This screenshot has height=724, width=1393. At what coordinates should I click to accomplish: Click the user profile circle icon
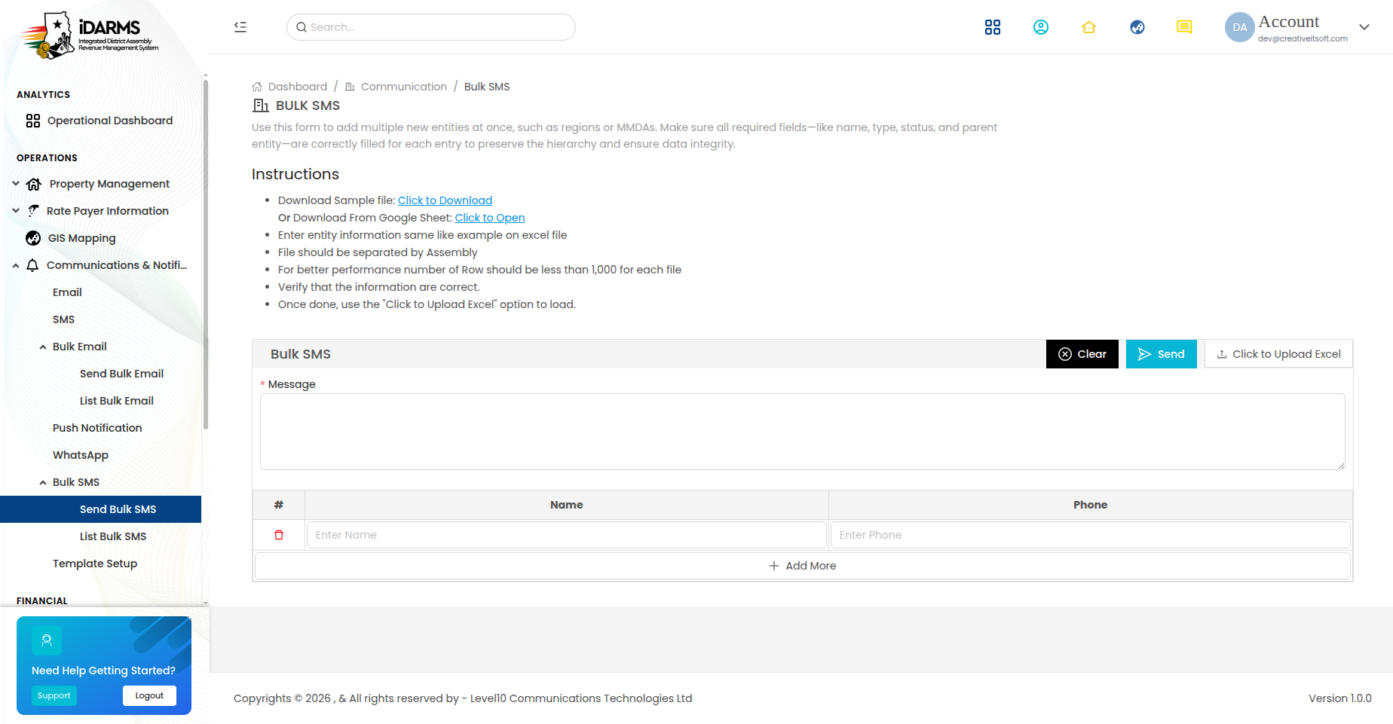tap(1041, 27)
